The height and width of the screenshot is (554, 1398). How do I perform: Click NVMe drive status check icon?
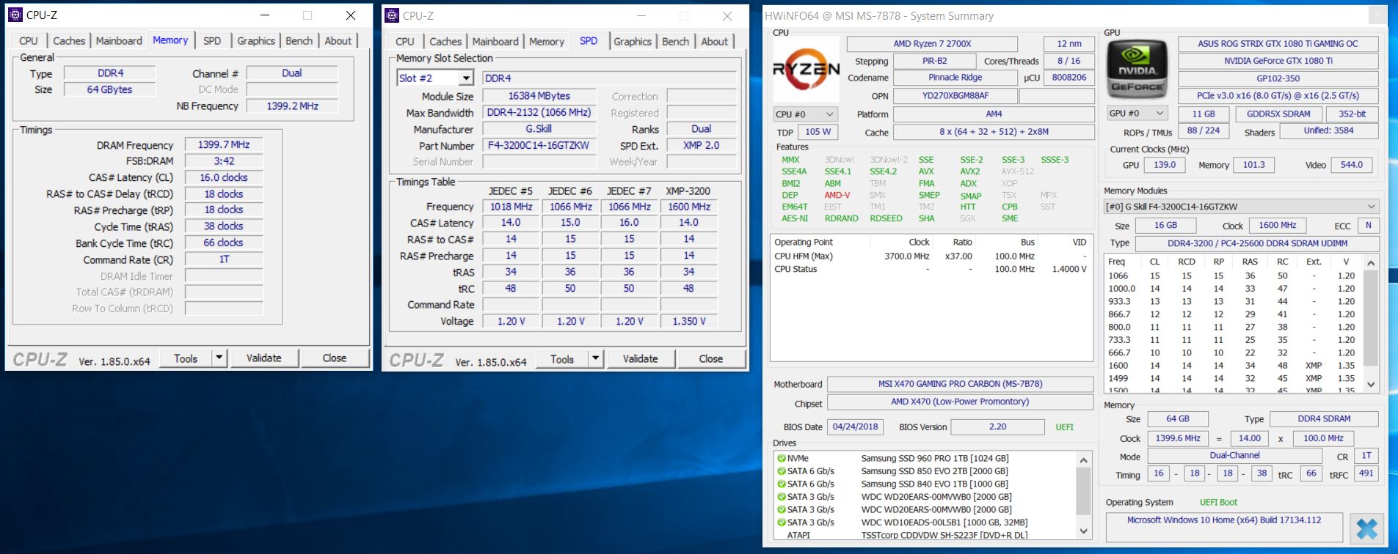[782, 459]
